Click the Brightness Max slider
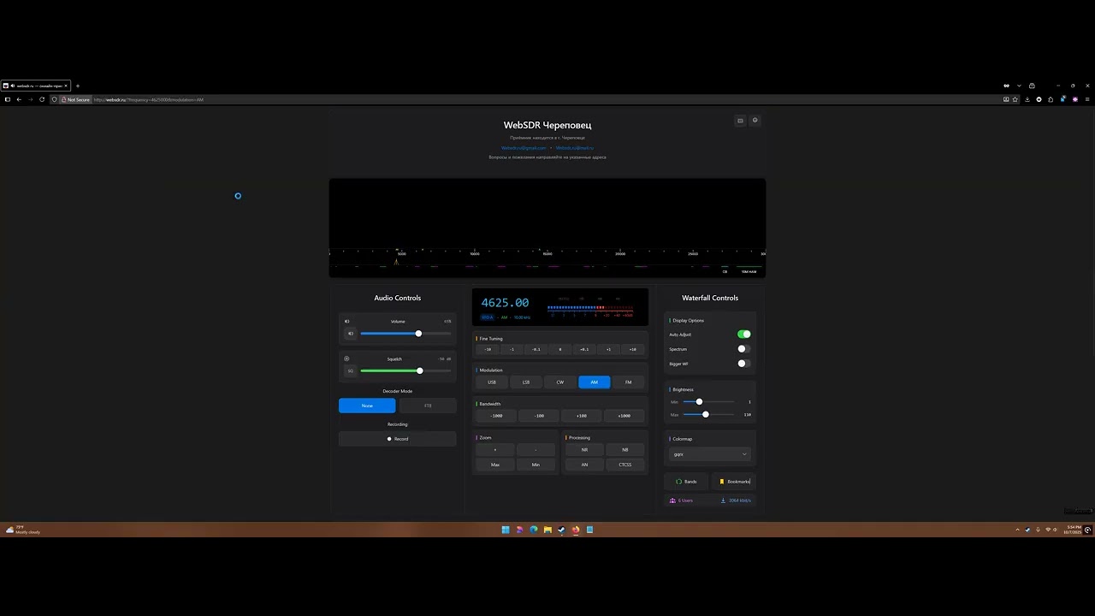Image resolution: width=1095 pixels, height=616 pixels. [x=708, y=415]
